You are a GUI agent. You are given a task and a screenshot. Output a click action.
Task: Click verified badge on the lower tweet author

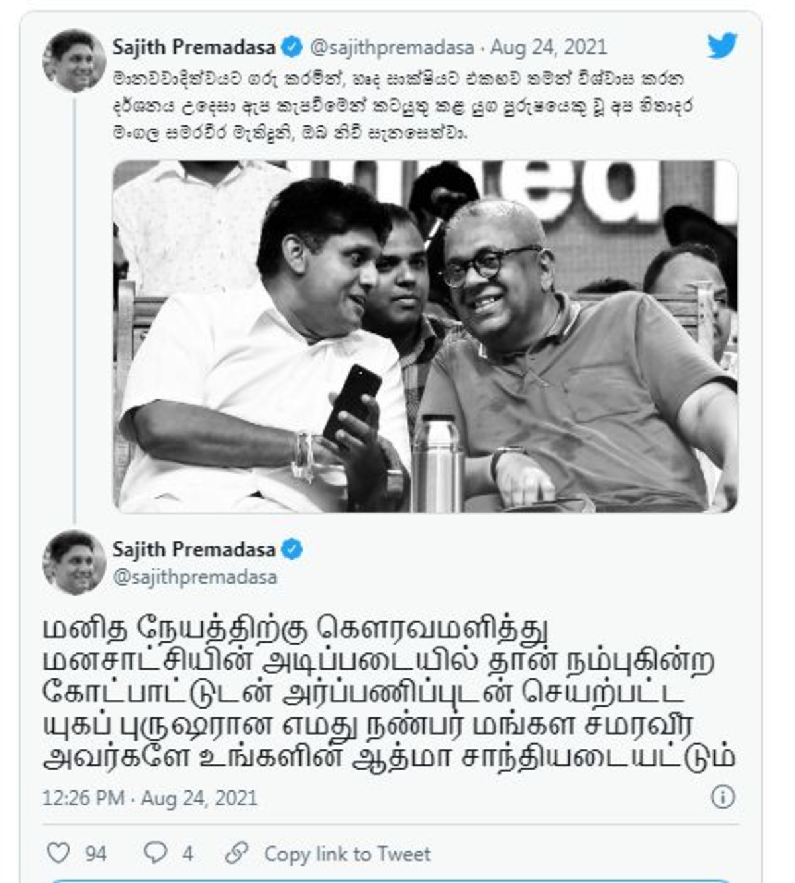tap(291, 549)
